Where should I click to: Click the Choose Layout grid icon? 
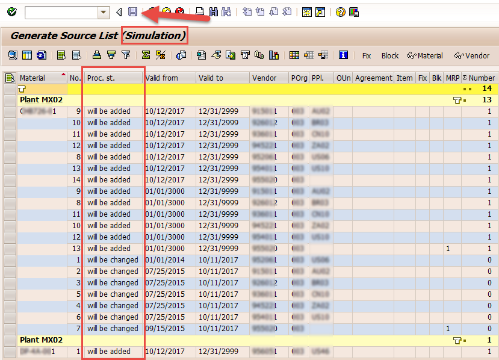click(294, 55)
